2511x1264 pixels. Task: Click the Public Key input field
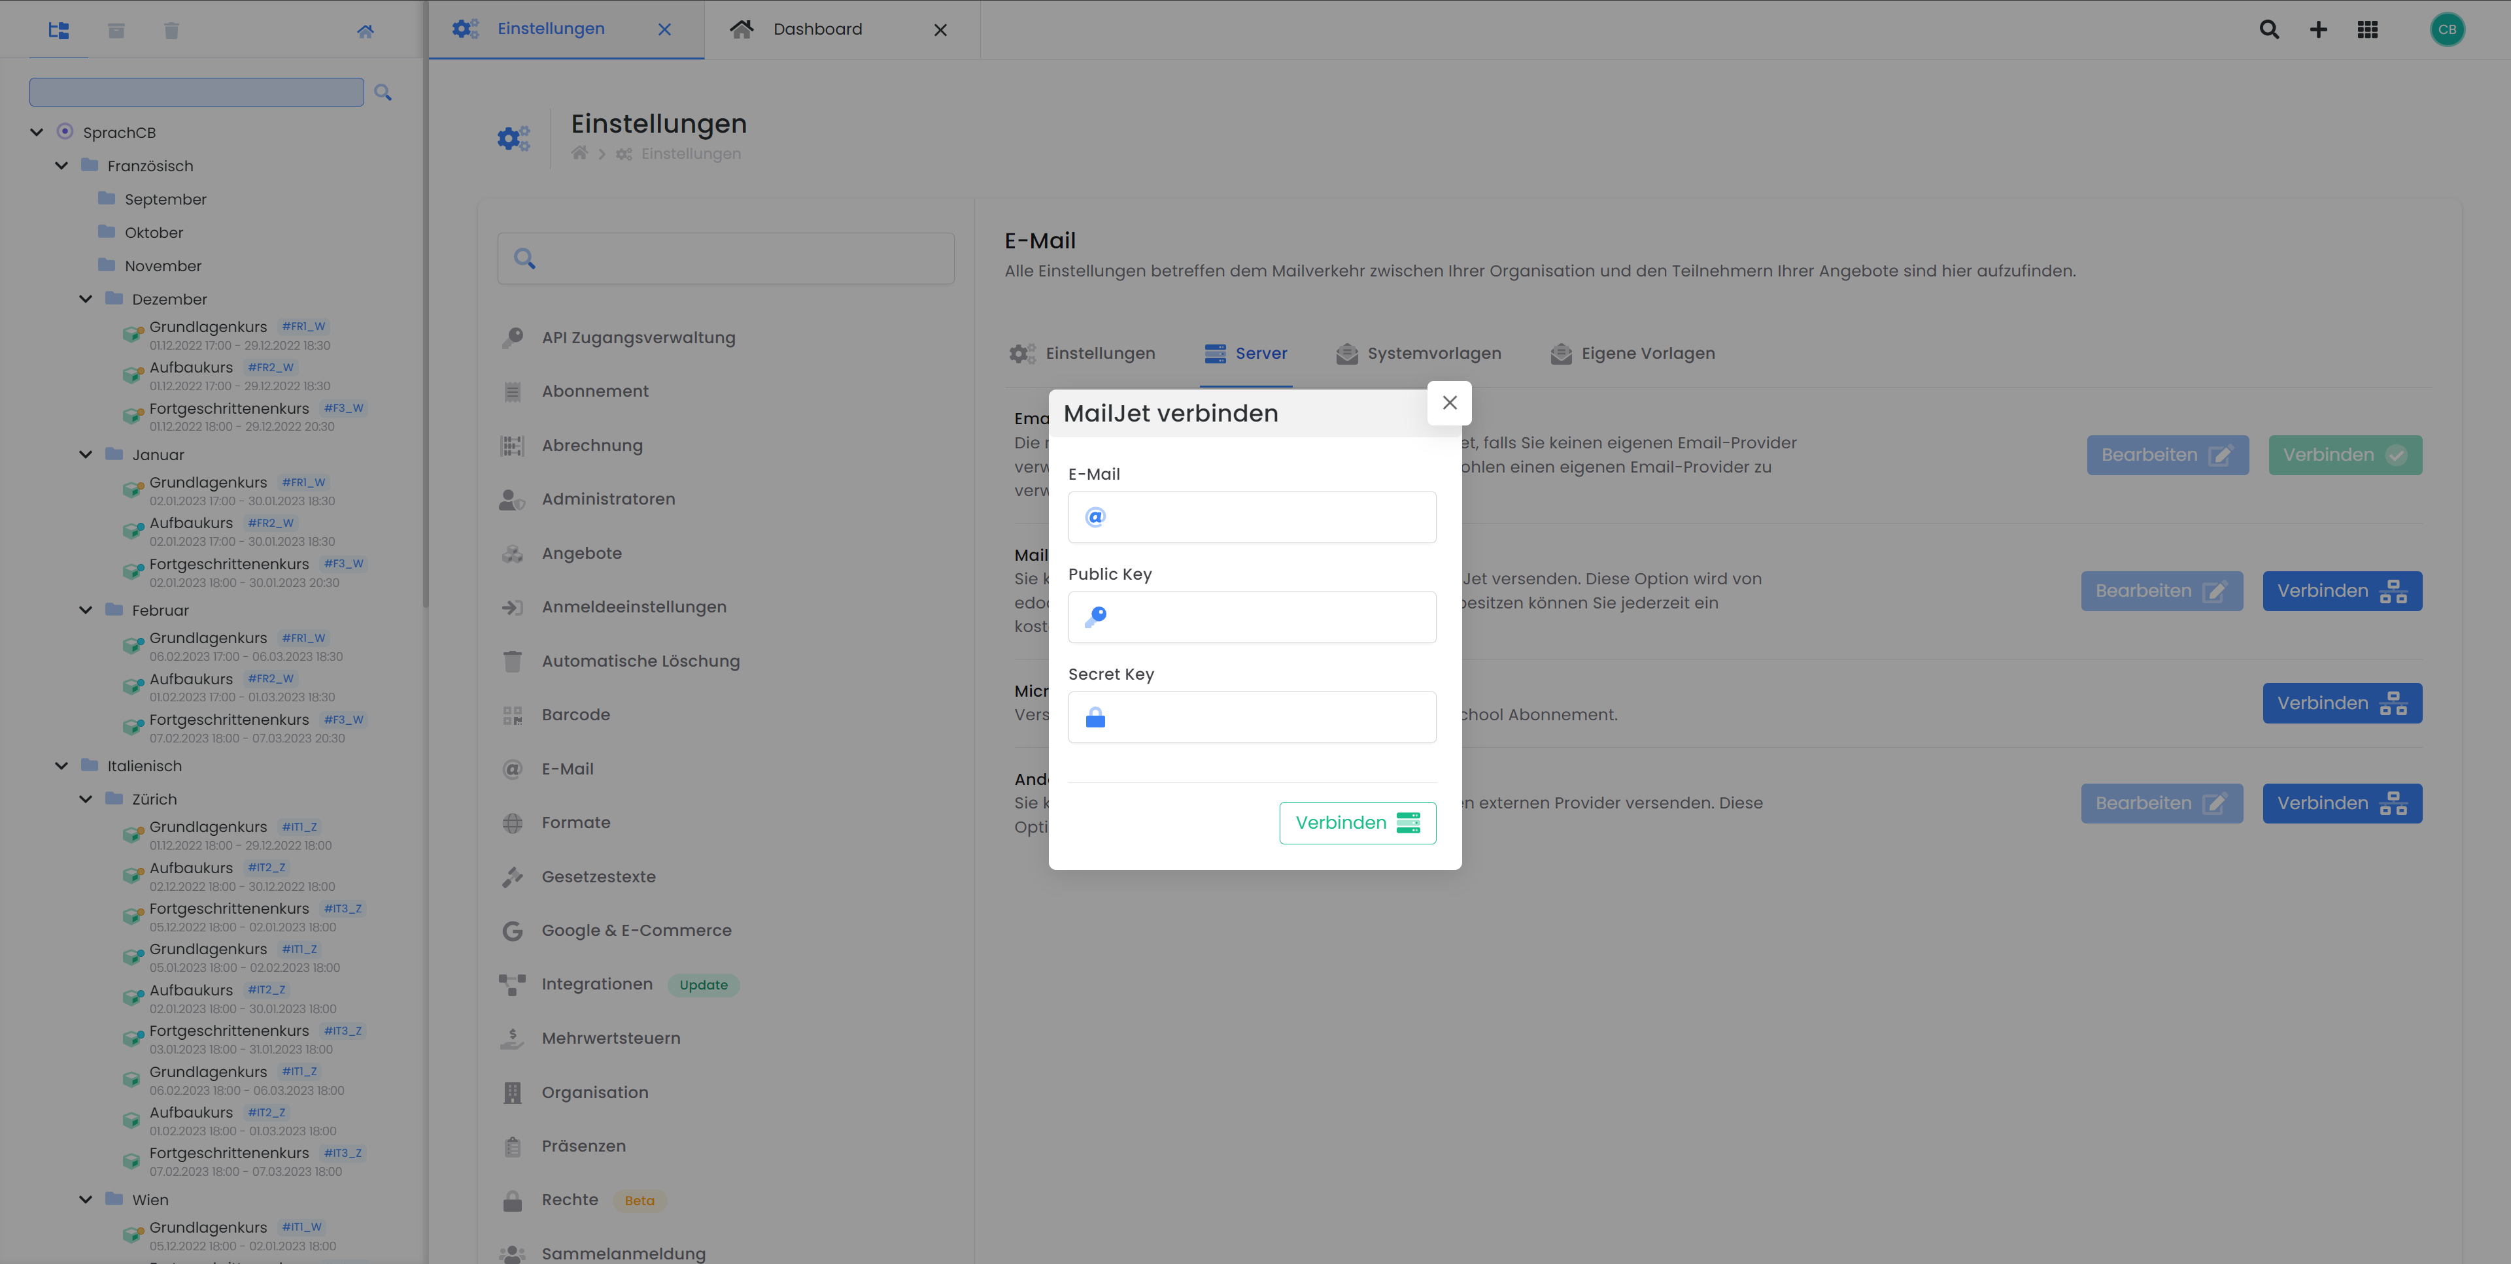(x=1267, y=617)
